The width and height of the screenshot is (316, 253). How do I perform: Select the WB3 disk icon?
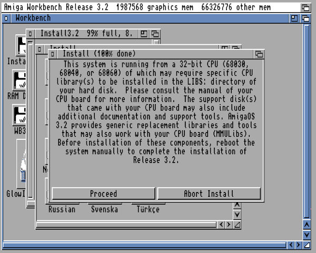[x=20, y=116]
